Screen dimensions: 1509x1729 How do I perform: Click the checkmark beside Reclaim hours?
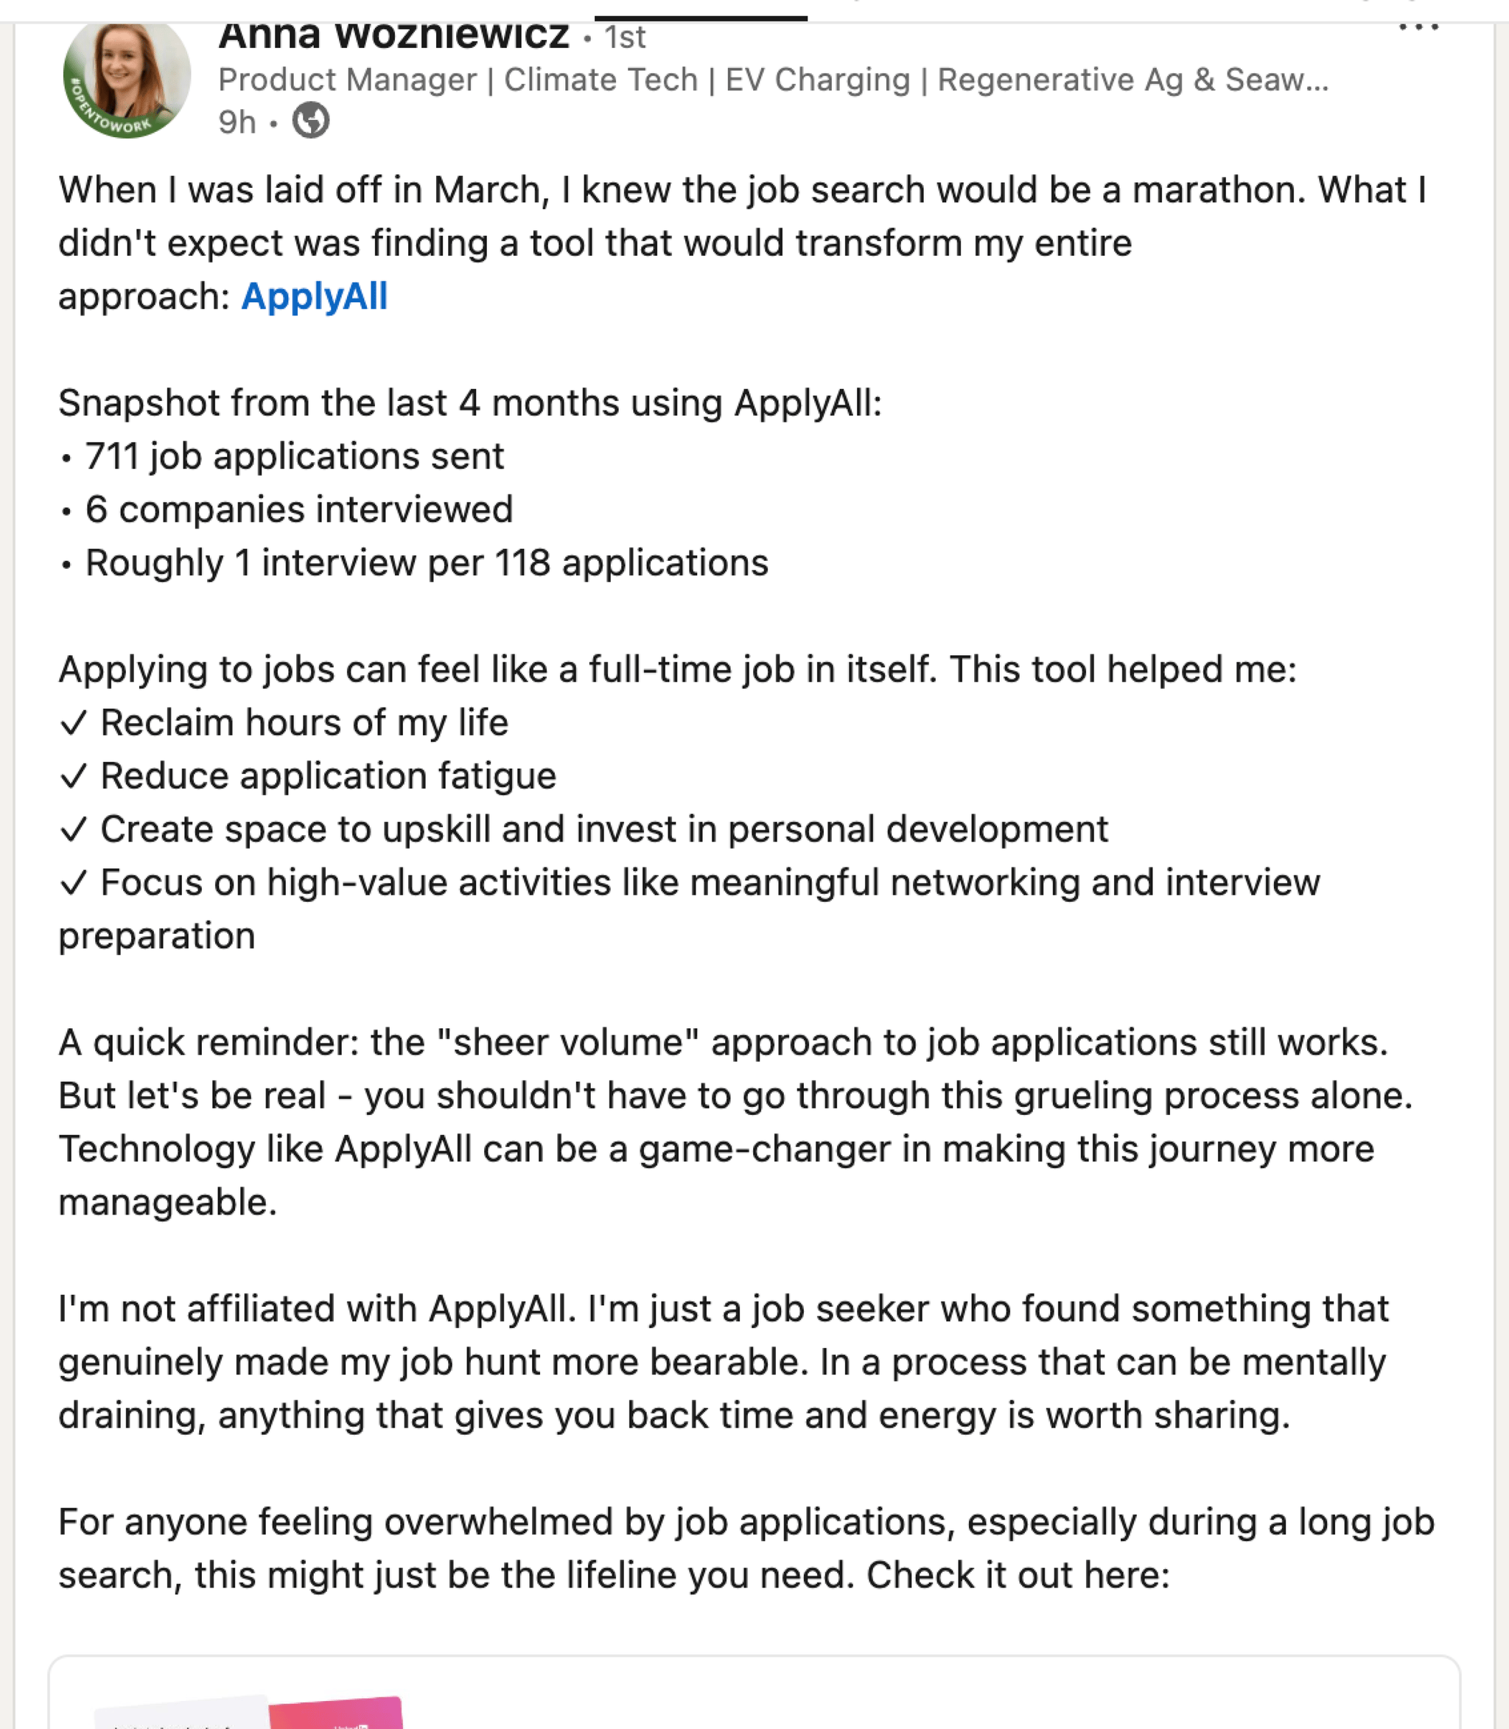pyautogui.click(x=74, y=722)
